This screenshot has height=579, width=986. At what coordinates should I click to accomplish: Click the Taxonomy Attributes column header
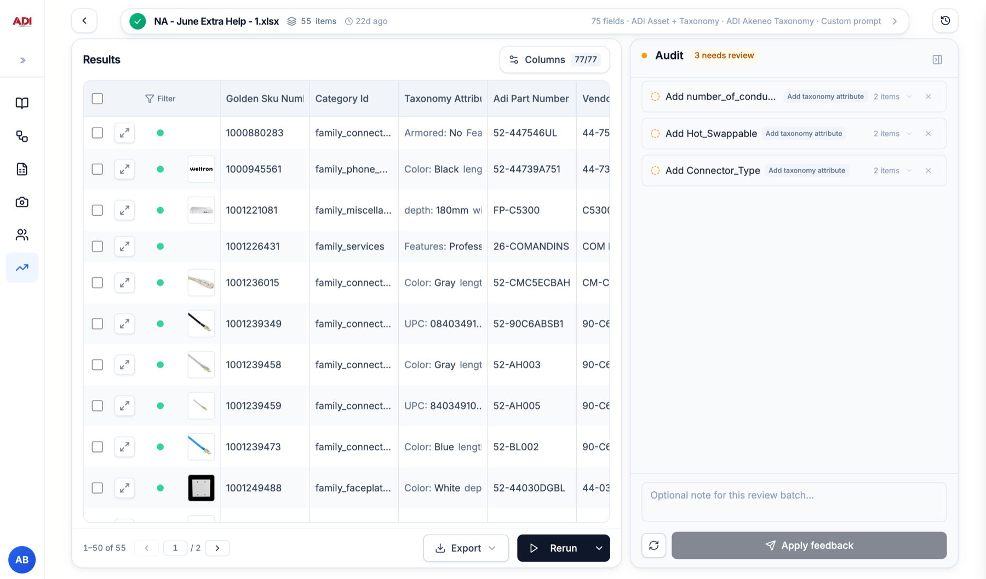(443, 99)
